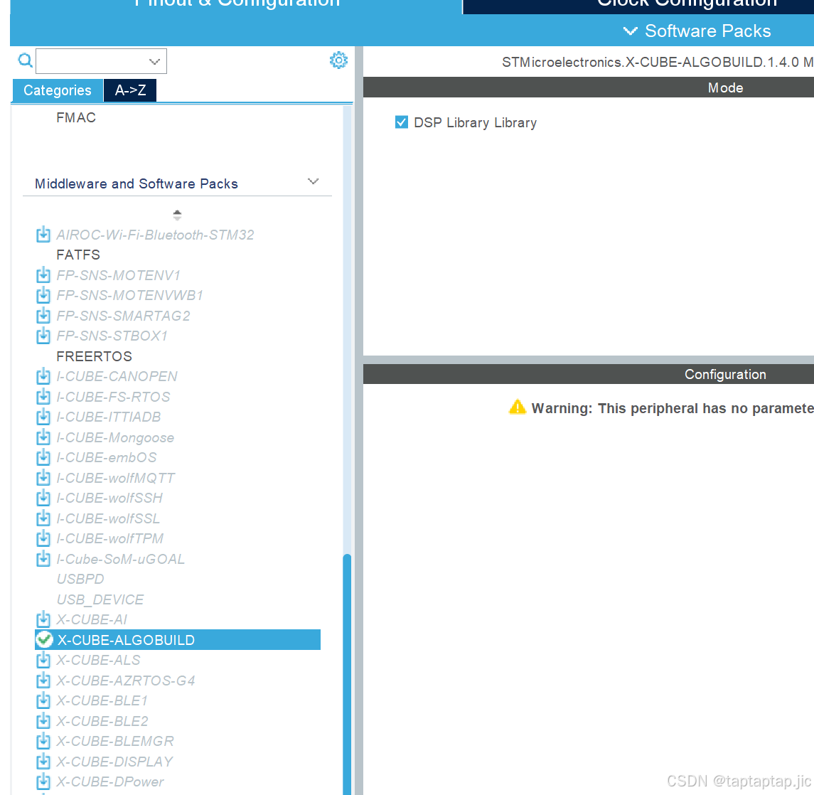Expand the Software Packs menu
Screen dimensions: 814x795
click(x=697, y=31)
